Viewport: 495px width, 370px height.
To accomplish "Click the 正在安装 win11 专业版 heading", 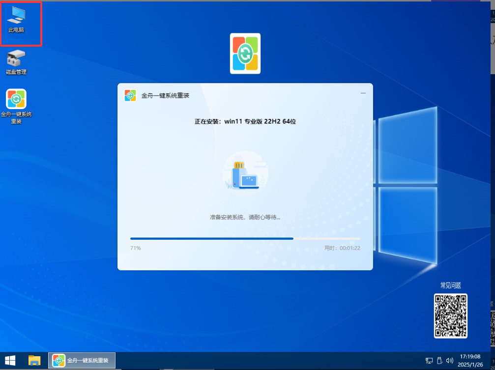I will click(x=245, y=121).
